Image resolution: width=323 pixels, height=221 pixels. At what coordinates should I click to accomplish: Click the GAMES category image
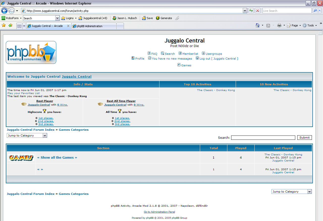21,158
